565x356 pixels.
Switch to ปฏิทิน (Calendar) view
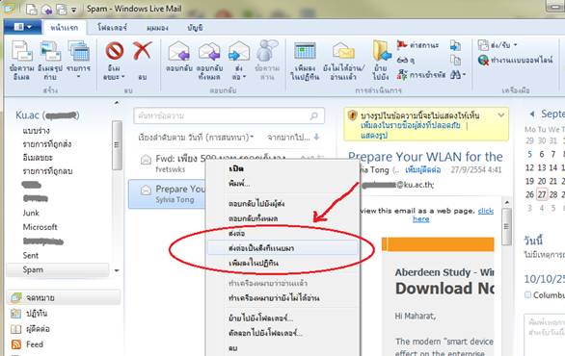click(29, 314)
